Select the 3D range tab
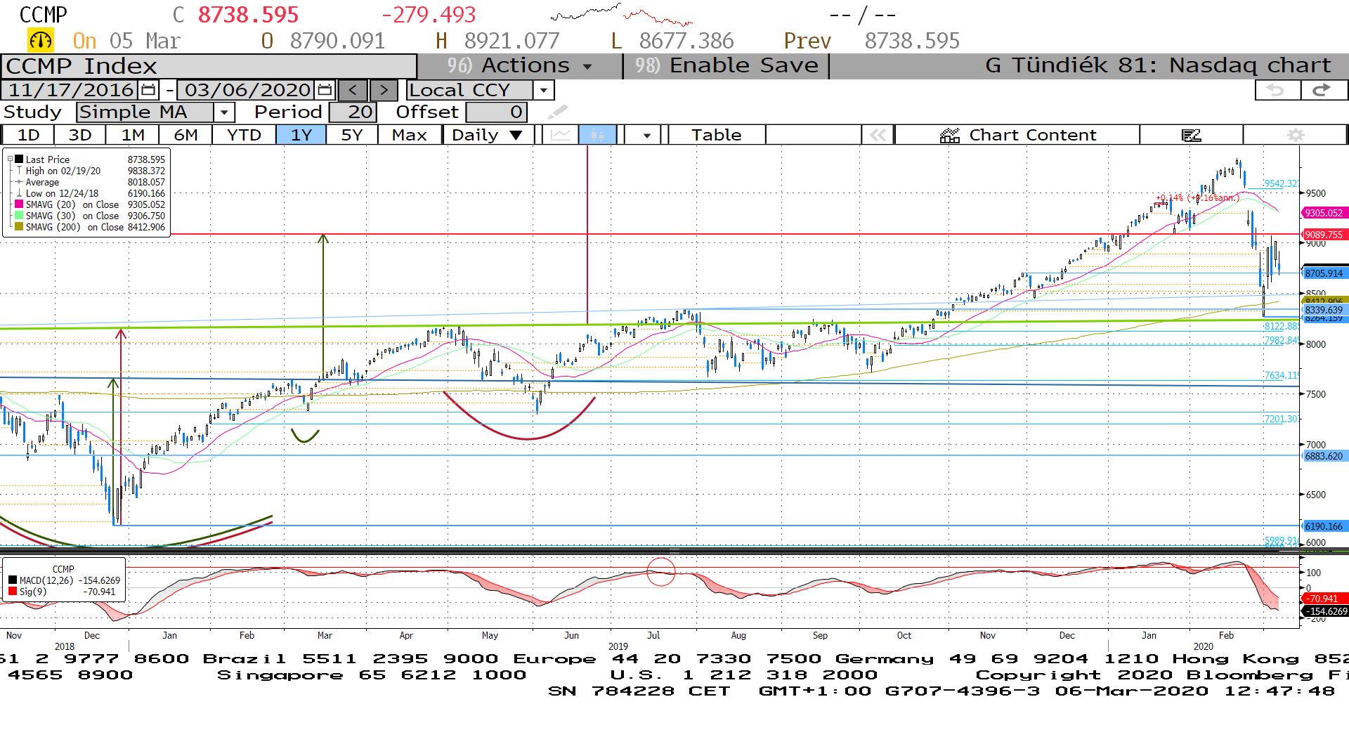 pos(80,135)
